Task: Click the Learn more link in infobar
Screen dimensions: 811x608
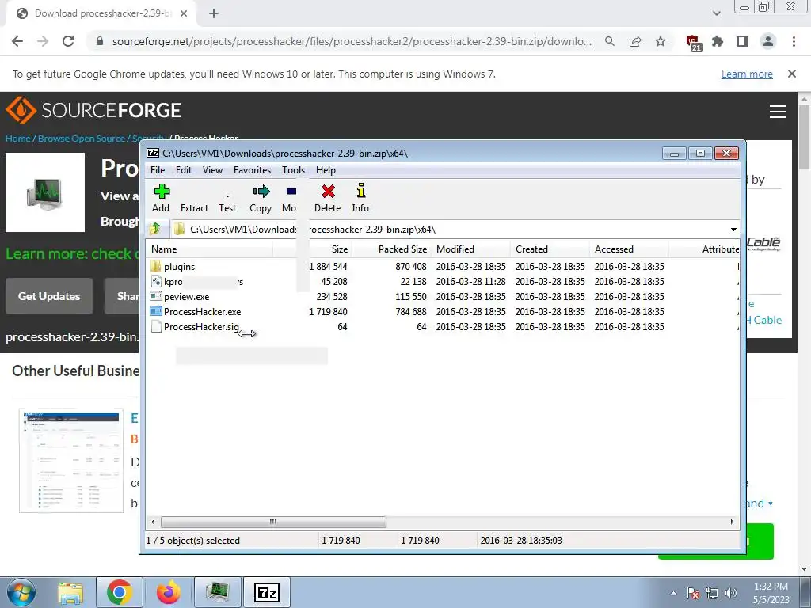Action: click(747, 74)
